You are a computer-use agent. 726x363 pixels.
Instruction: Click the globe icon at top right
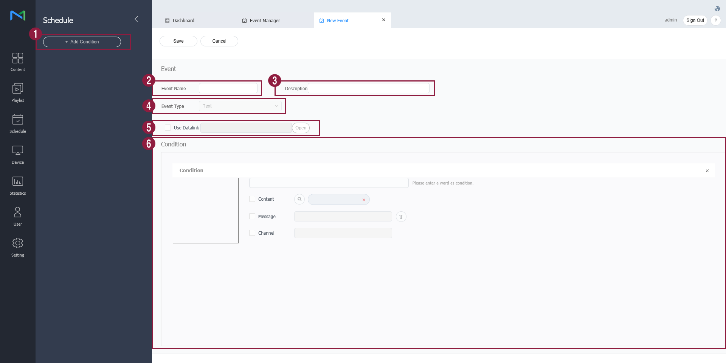pyautogui.click(x=717, y=9)
